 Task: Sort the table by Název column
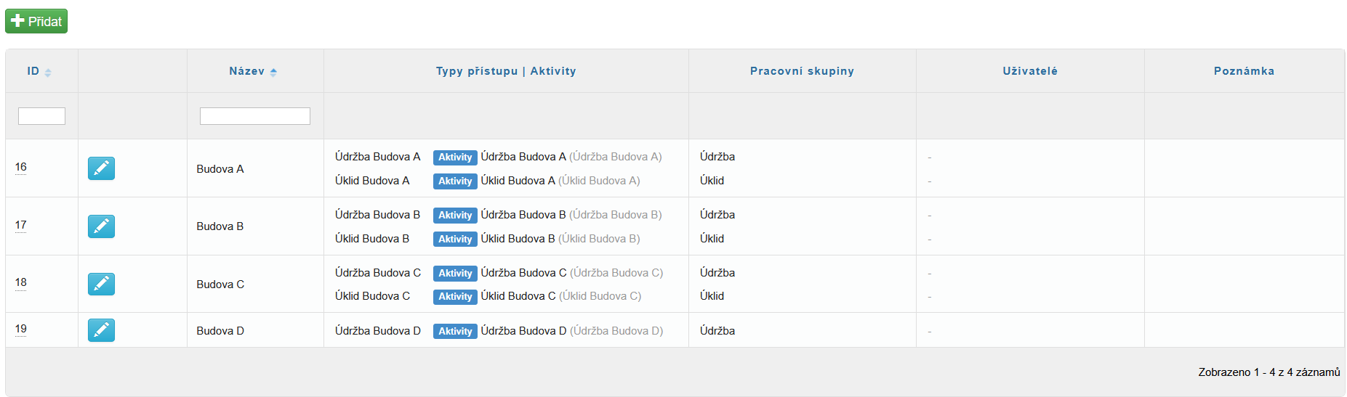pos(253,71)
